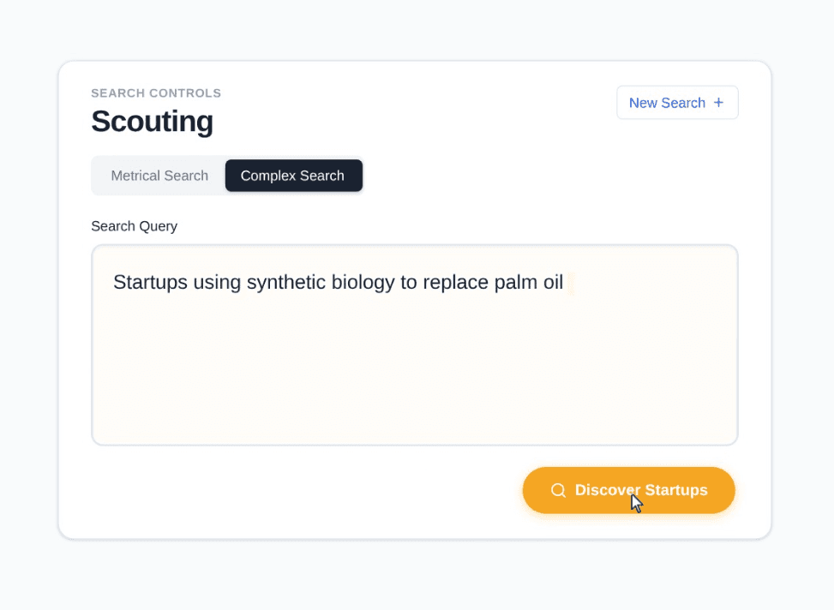This screenshot has height=610, width=834.
Task: Click the word "using" in the query
Action: tap(217, 283)
